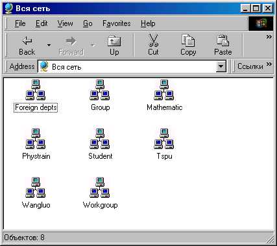Image resolution: width=277 pixels, height=246 pixels.
Task: Open the Edit menu
Action: tap(42, 23)
